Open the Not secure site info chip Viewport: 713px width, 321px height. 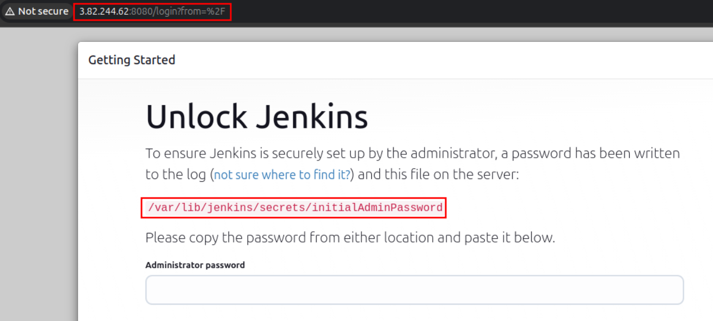pos(36,11)
